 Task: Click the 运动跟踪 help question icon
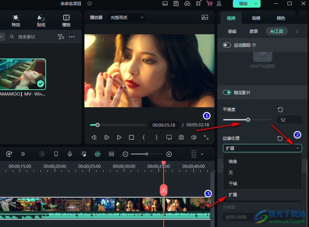[x=254, y=45]
